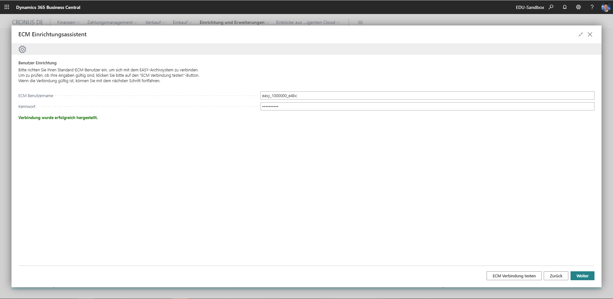Expand Einrichtung und Erweiterungen menu

coord(234,22)
